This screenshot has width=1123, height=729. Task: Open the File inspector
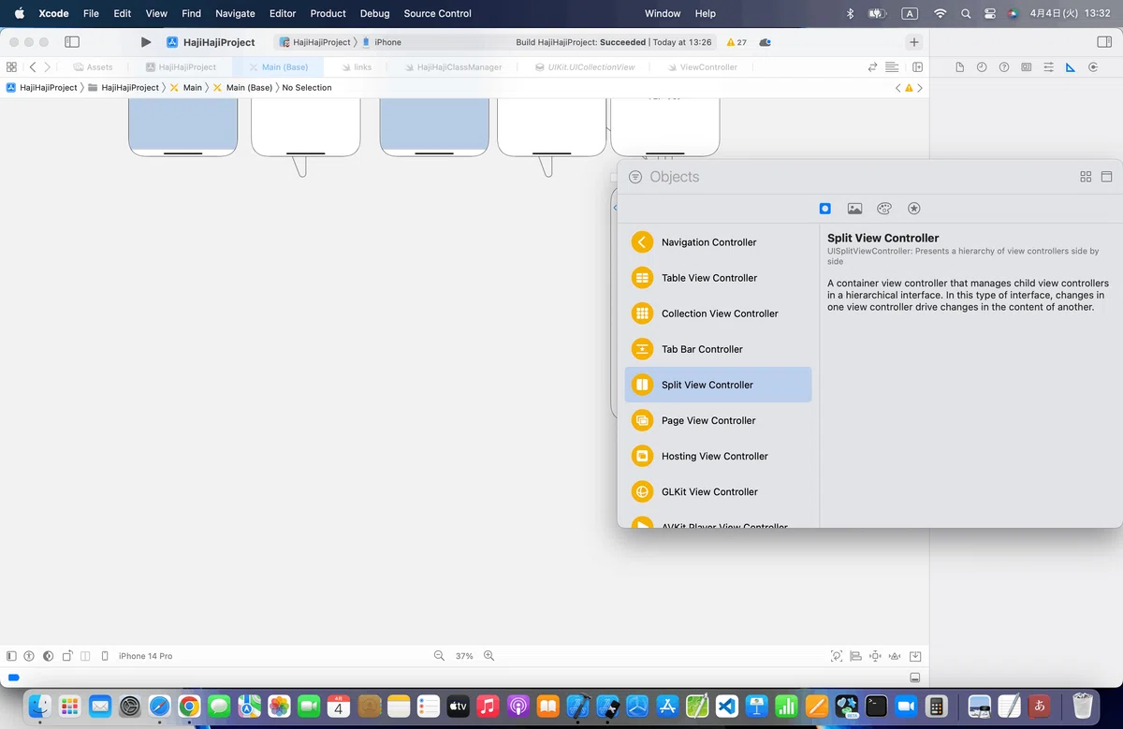coord(959,67)
